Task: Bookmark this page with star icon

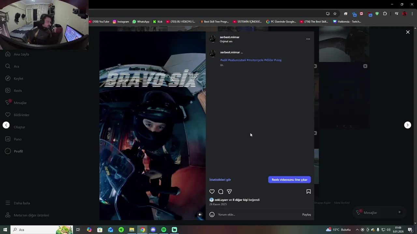Action: pyautogui.click(x=335, y=14)
